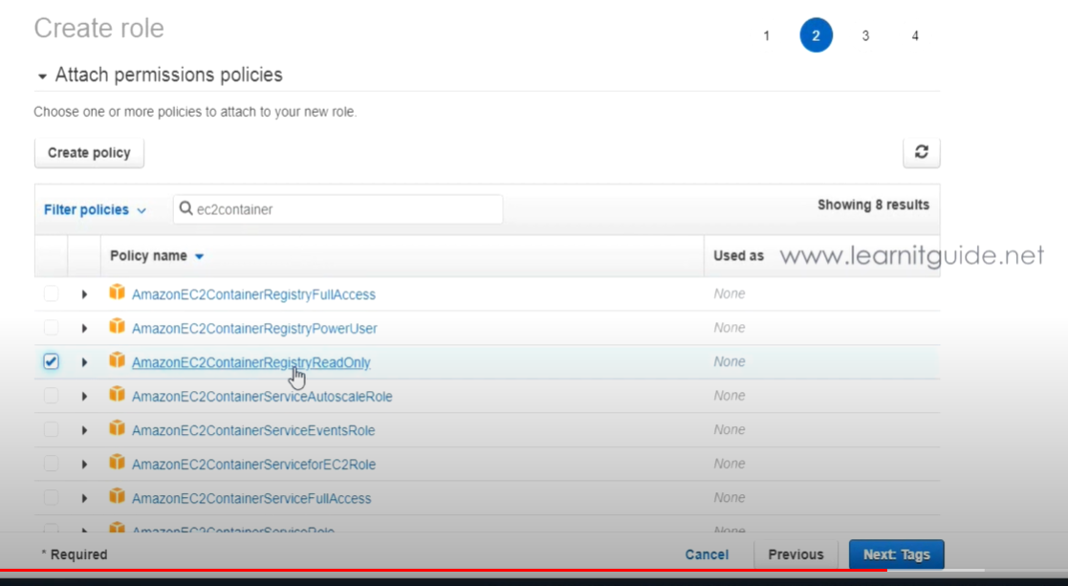The height and width of the screenshot is (586, 1068).
Task: Click the video progress bar at bottom
Action: 534,571
